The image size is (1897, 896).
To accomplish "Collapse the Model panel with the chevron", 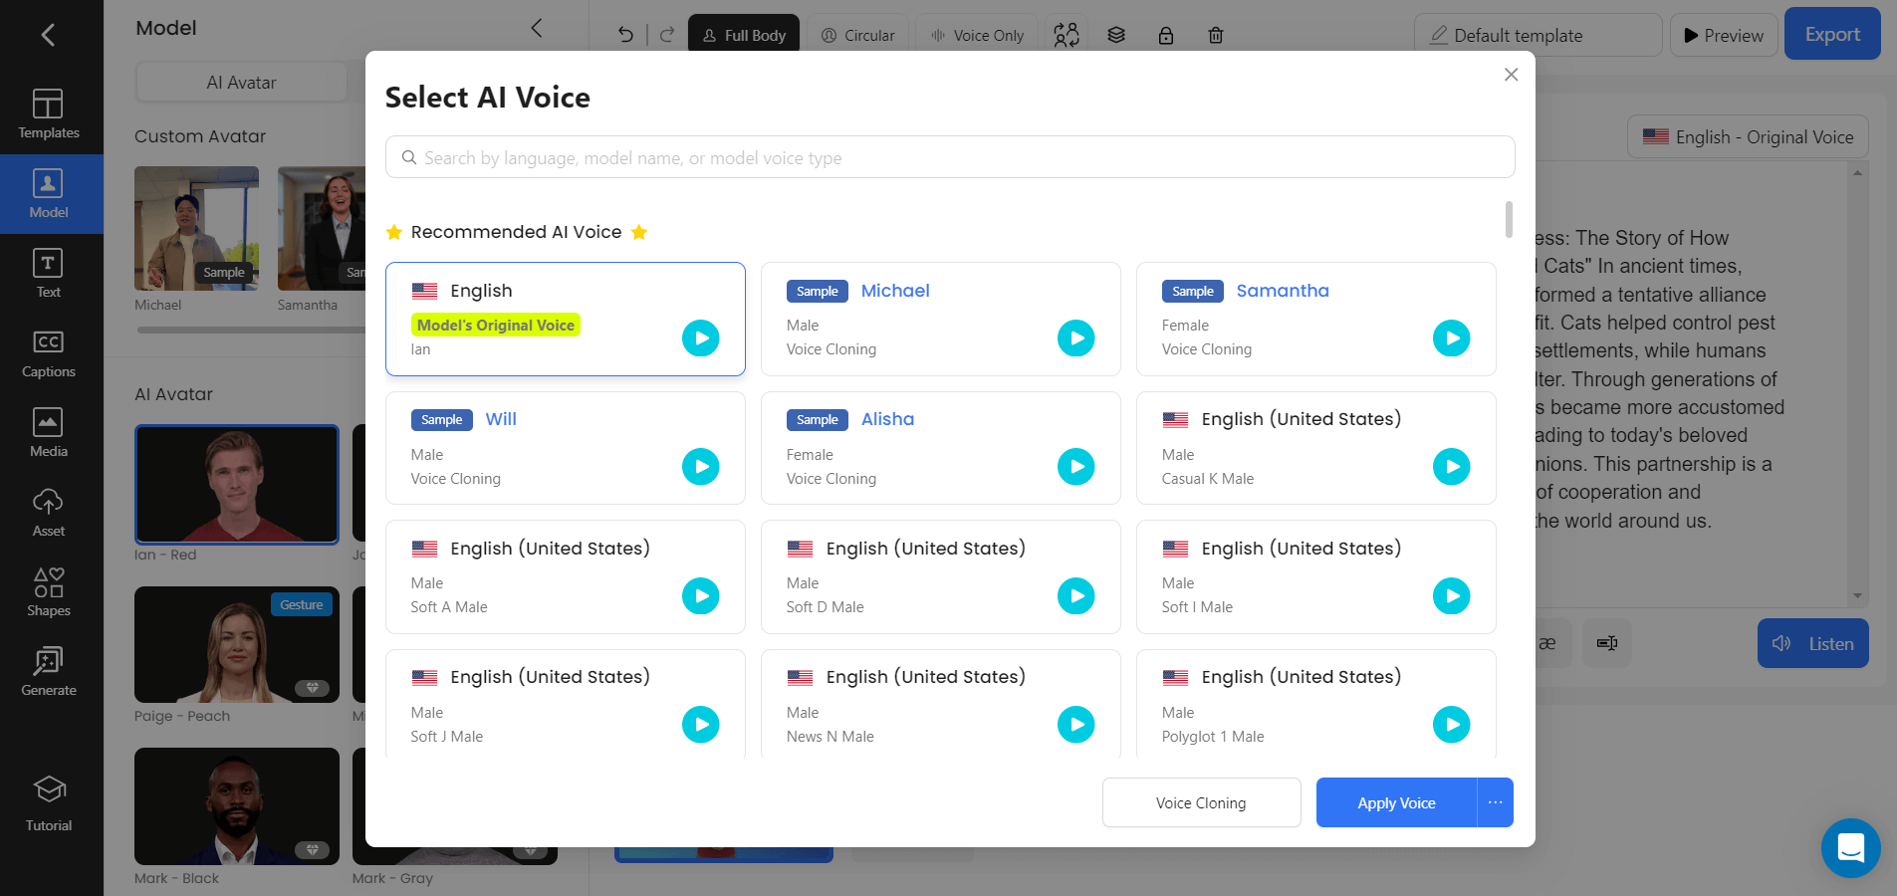I will pyautogui.click(x=537, y=28).
